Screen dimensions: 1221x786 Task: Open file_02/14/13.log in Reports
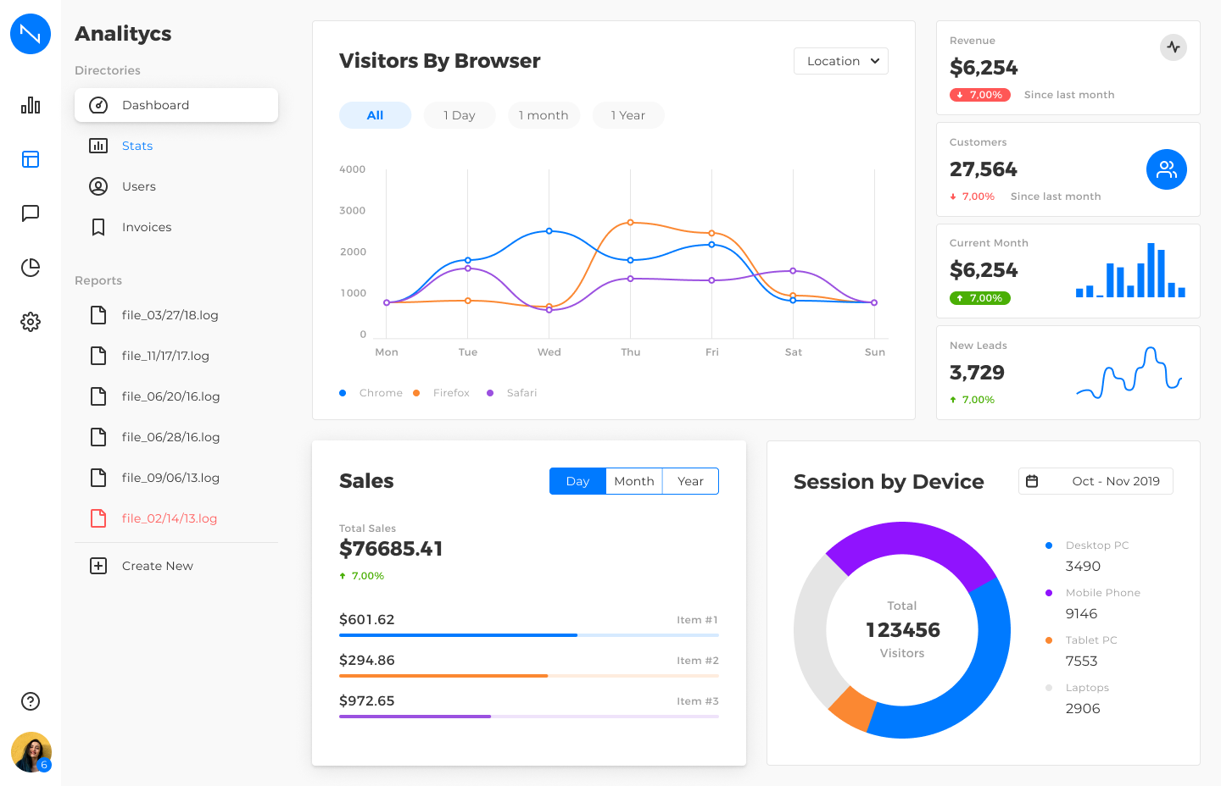(169, 518)
